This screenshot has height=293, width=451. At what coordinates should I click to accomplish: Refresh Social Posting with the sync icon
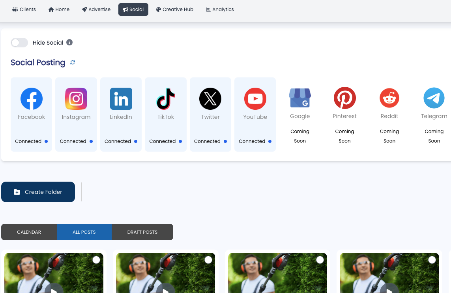[73, 62]
